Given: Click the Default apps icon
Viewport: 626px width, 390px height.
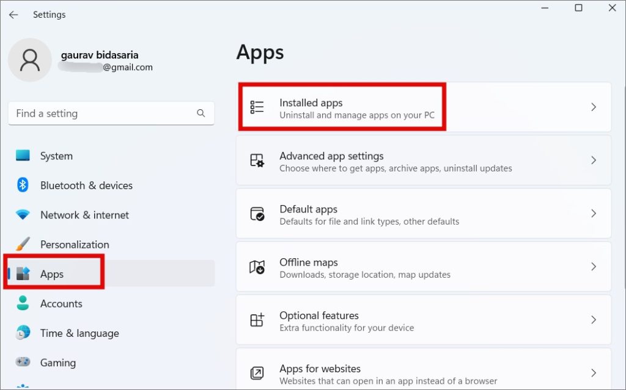Looking at the screenshot, I should tap(257, 214).
